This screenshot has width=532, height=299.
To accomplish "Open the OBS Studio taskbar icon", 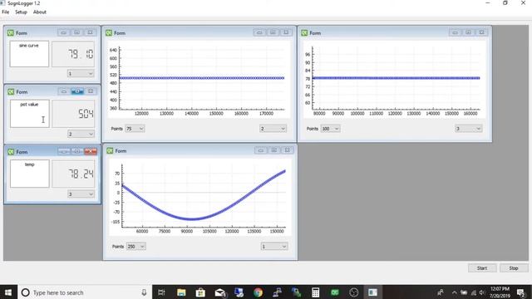I will (x=354, y=292).
